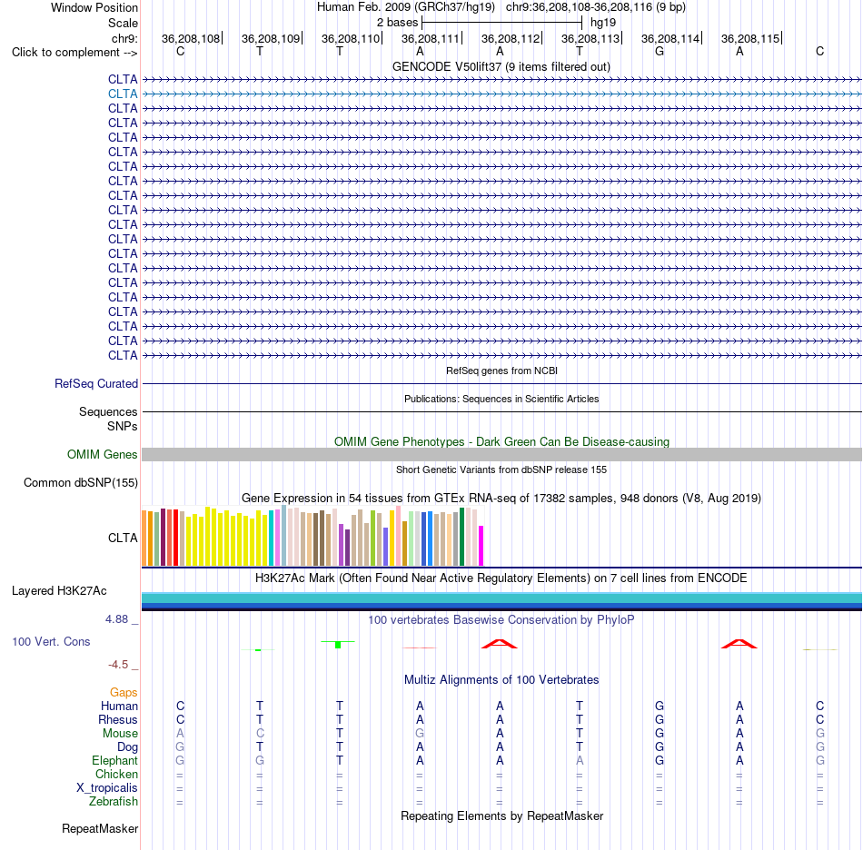Screen dimensions: 863x850
Task: Open the RefSeq genes from NCBI title
Action: tap(501, 371)
